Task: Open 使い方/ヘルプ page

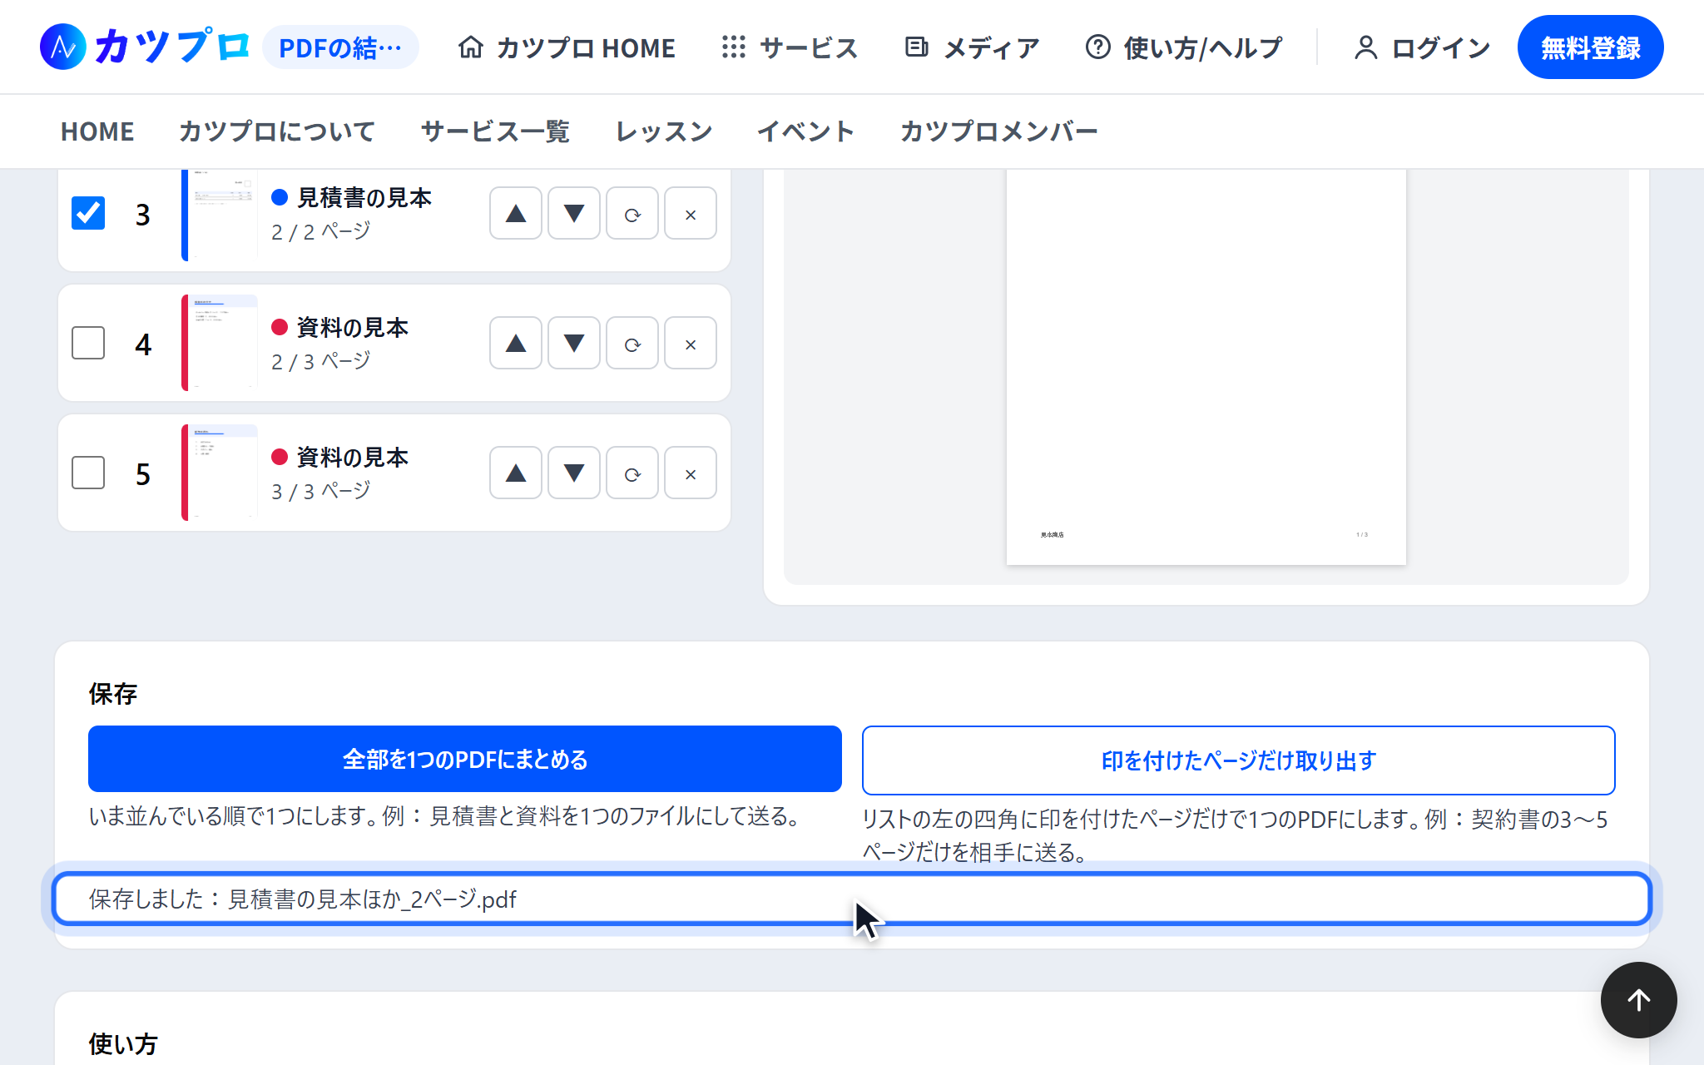Action: tap(1183, 47)
